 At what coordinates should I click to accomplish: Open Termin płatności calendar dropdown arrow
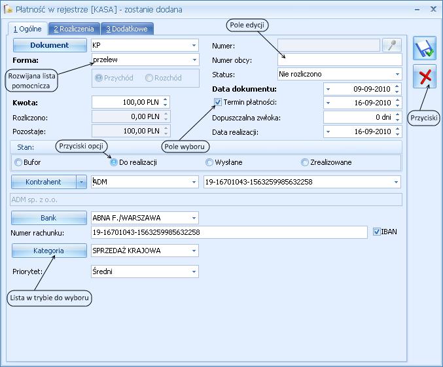click(x=328, y=103)
